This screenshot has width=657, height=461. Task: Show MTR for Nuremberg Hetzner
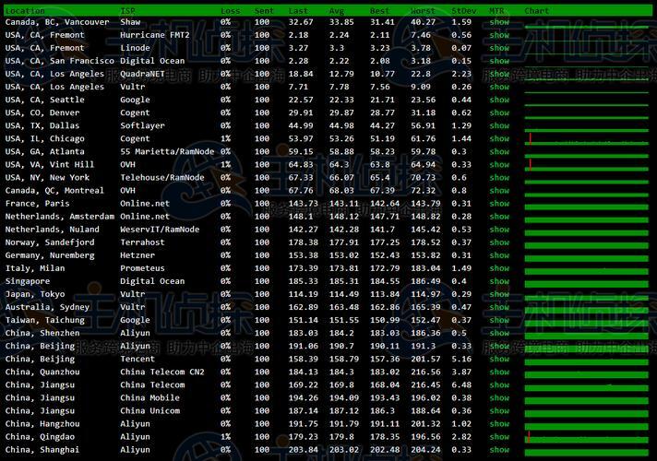click(499, 255)
